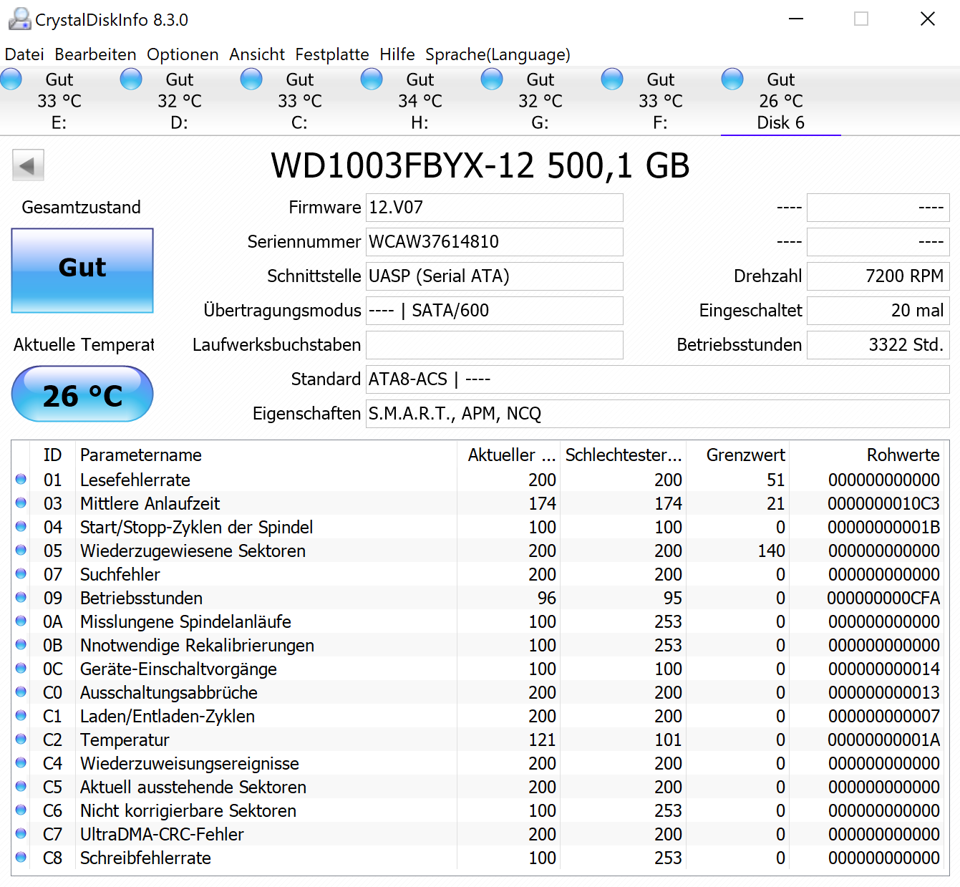
Task: Open the Datei menu
Action: (24, 54)
